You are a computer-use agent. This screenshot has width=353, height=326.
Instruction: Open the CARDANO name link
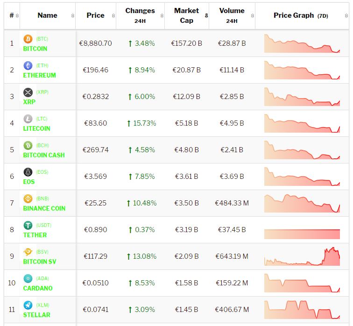point(38,288)
